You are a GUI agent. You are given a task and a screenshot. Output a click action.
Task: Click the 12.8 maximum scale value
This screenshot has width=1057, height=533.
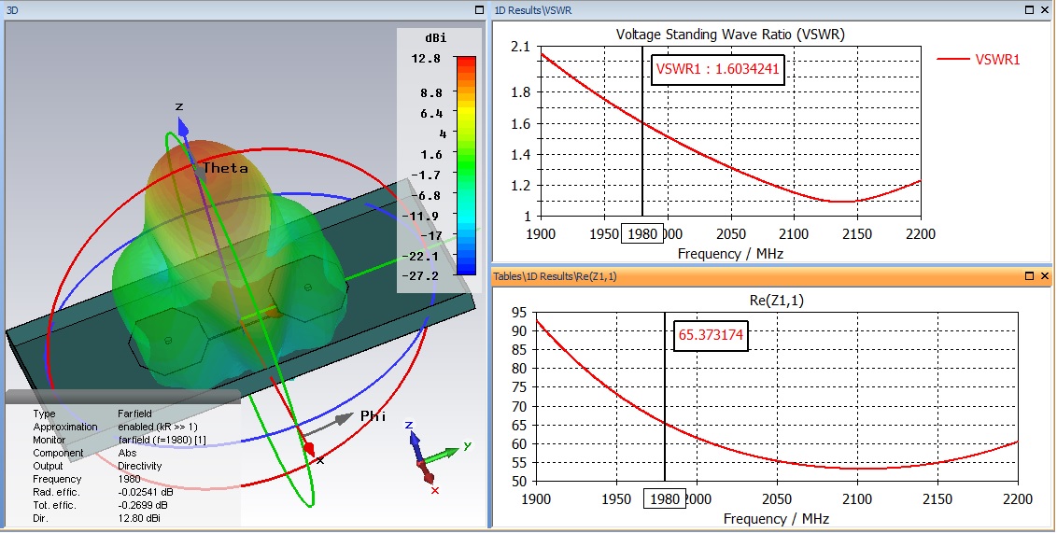click(426, 59)
